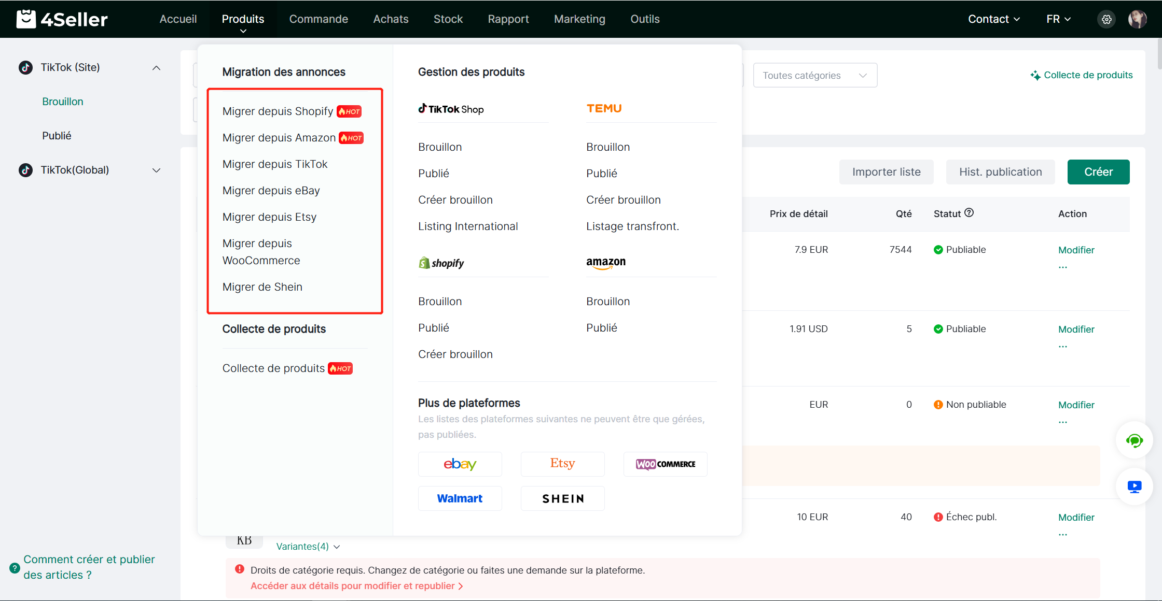The height and width of the screenshot is (601, 1162).
Task: Open the blue video tutorial icon
Action: click(x=1134, y=487)
